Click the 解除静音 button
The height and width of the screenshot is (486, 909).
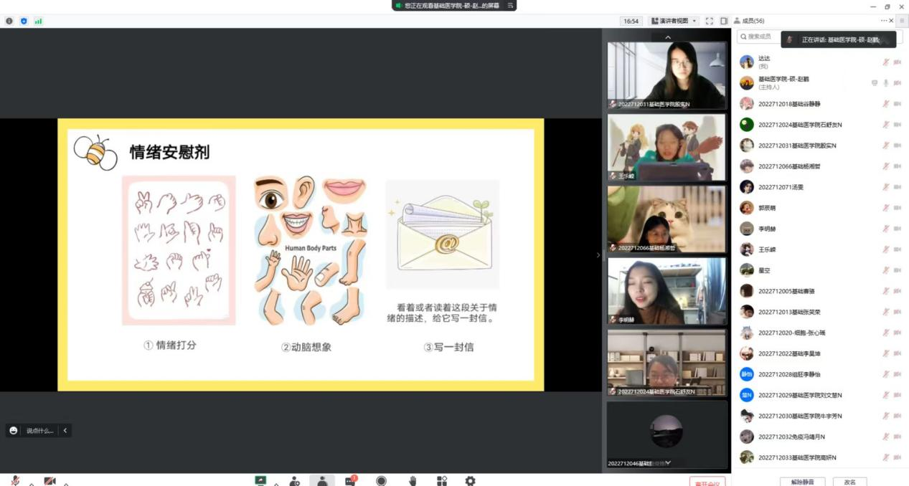tap(802, 482)
